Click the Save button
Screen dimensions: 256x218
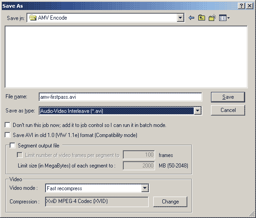[228, 97]
